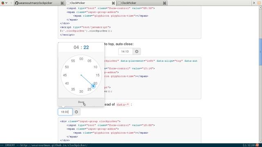Viewport: 262px width, 147px height.
Task: Pick minute 50 on clock dial
Action: (x=67, y=67)
